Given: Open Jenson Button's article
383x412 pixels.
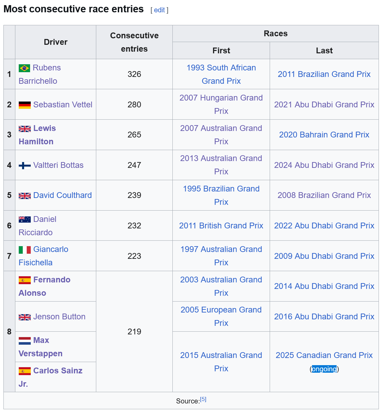Looking at the screenshot, I should [59, 317].
